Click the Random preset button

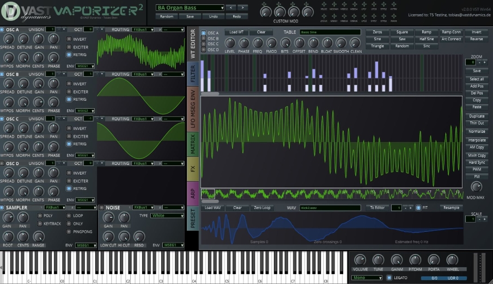pyautogui.click(x=167, y=16)
